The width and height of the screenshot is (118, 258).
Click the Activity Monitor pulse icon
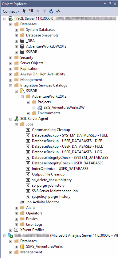point(58,11)
